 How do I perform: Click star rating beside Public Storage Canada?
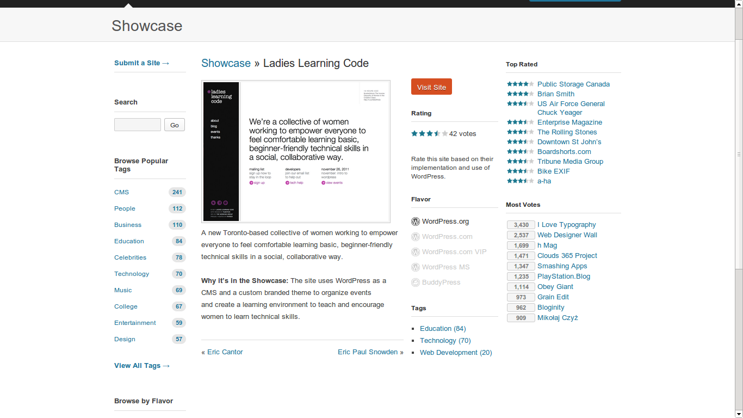(521, 84)
